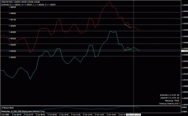Viewport: 188px width, 116px height.
Task: Click overlay price label 1.46440
Action: [12, 51]
